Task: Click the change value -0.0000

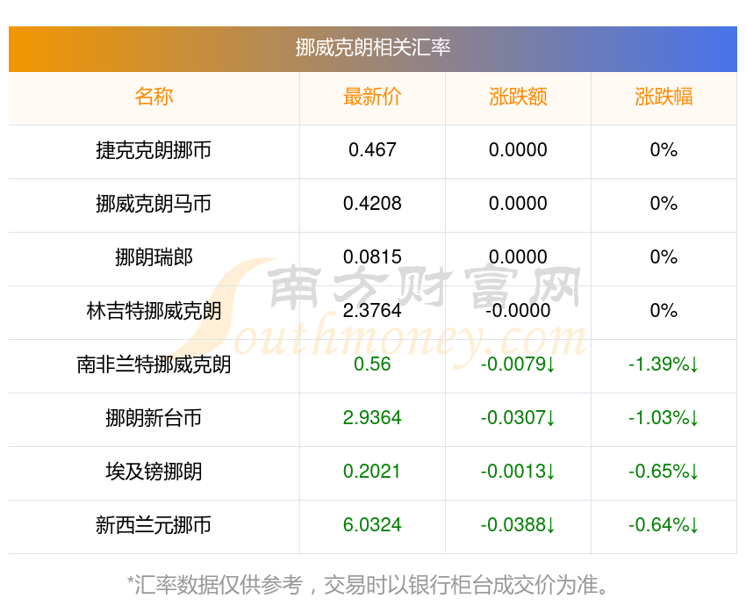Action: pos(518,311)
